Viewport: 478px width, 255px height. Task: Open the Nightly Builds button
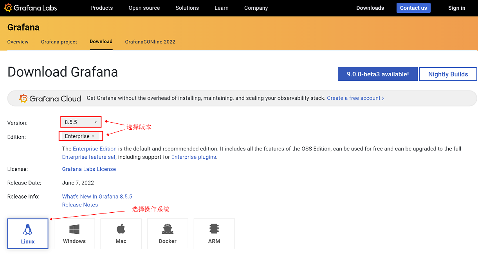point(448,74)
